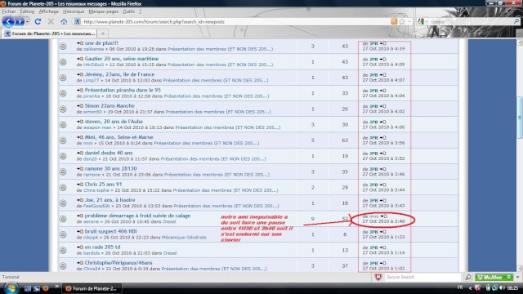Reload the page with the refresh icon
The image size is (523, 294).
point(38,22)
